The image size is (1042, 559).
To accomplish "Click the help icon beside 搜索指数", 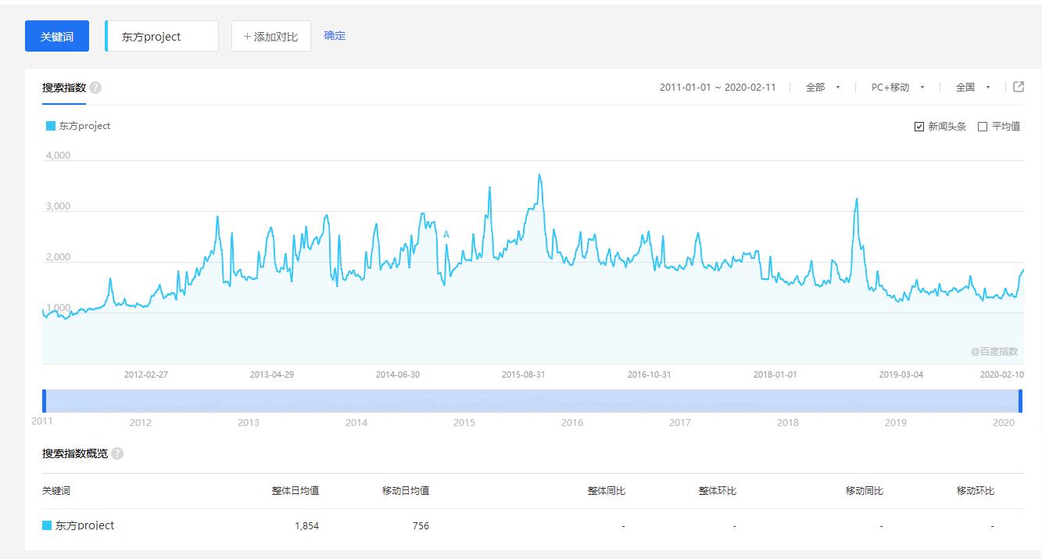I will [x=95, y=88].
